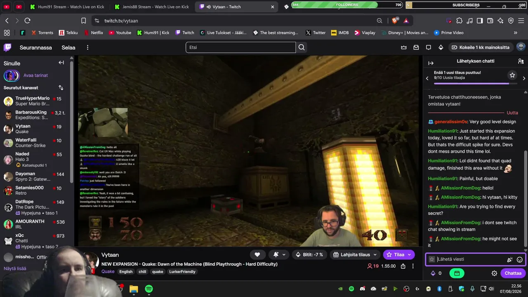528x297 pixels.
Task: Open the Get Bits diamond icon
Action: (x=441, y=47)
